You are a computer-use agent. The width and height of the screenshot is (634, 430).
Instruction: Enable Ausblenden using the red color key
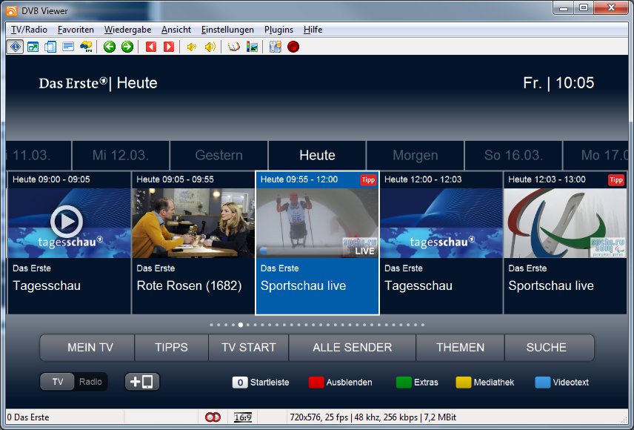[315, 383]
